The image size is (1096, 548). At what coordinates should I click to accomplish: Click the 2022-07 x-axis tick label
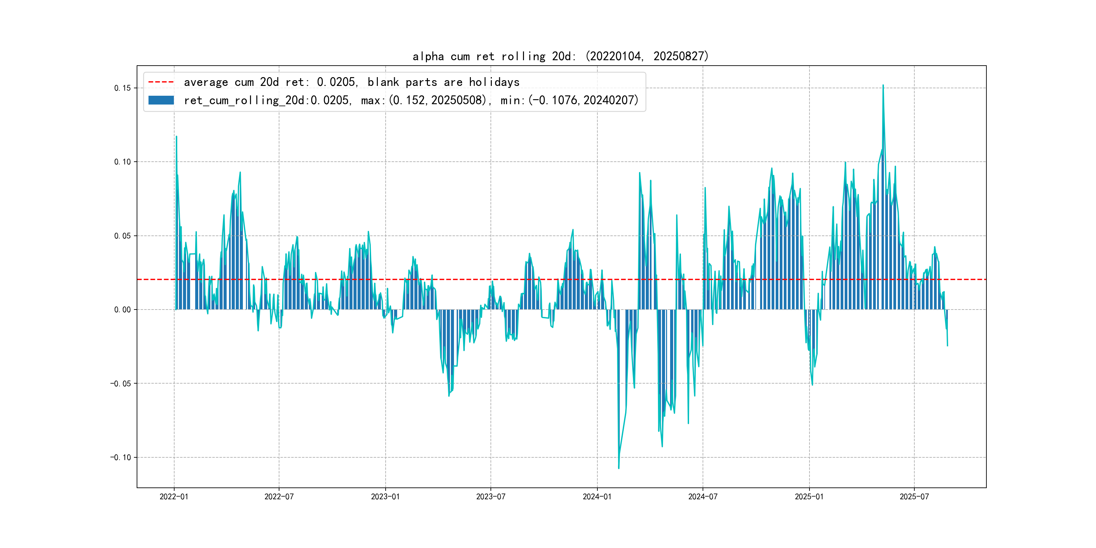pos(279,497)
